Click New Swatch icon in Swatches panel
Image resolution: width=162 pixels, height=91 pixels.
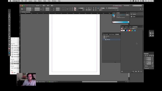tap(138, 71)
